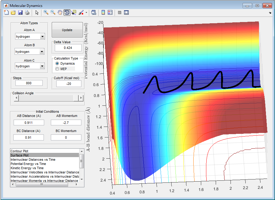275x200 pixels.
Task: Click the Collision Angle slider right arrow
Action: [80, 98]
